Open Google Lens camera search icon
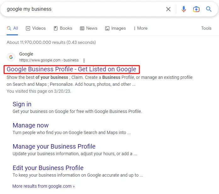The height and width of the screenshot is (194, 219). click(x=196, y=9)
